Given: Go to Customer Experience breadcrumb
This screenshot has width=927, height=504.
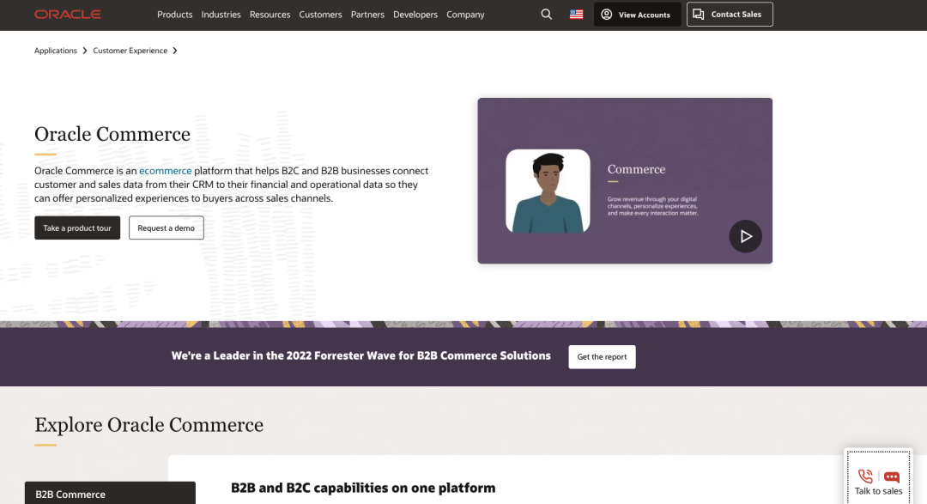Looking at the screenshot, I should [130, 51].
